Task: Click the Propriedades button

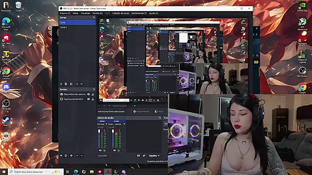Action: (141, 111)
